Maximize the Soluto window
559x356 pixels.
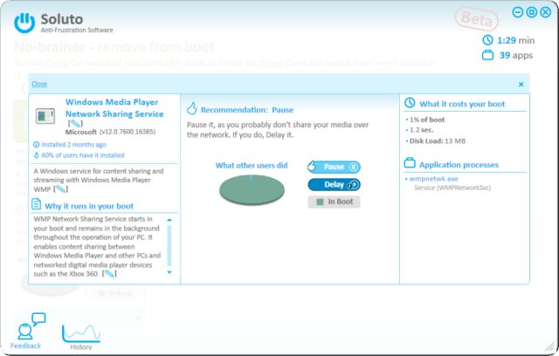531,12
